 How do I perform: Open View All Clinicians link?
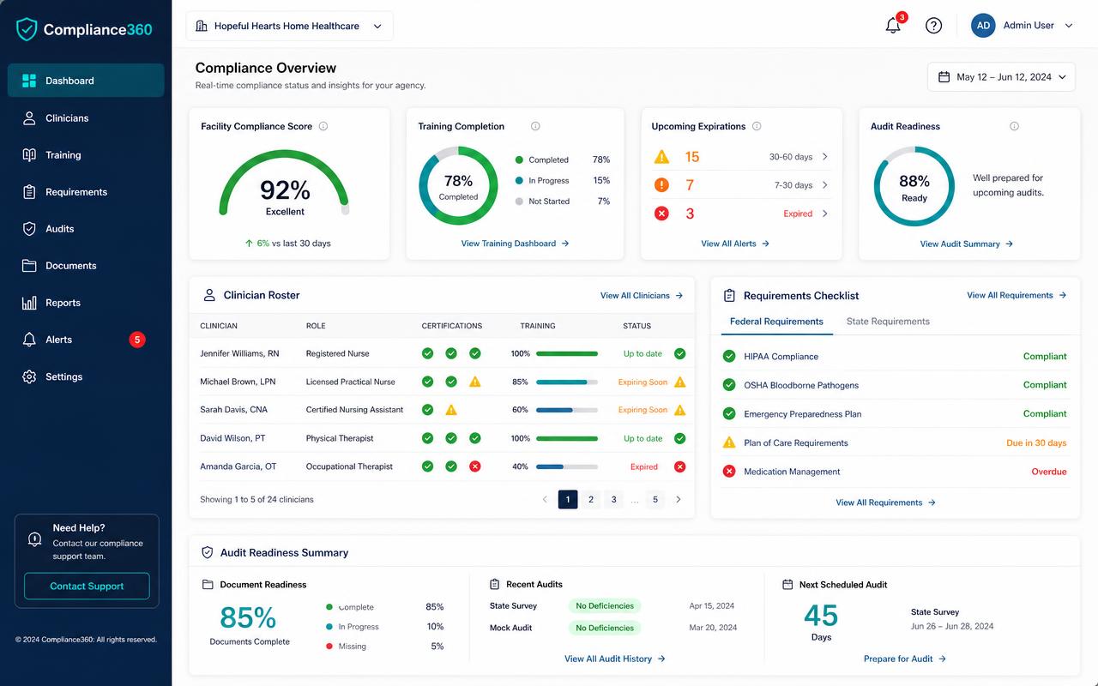[x=642, y=296]
